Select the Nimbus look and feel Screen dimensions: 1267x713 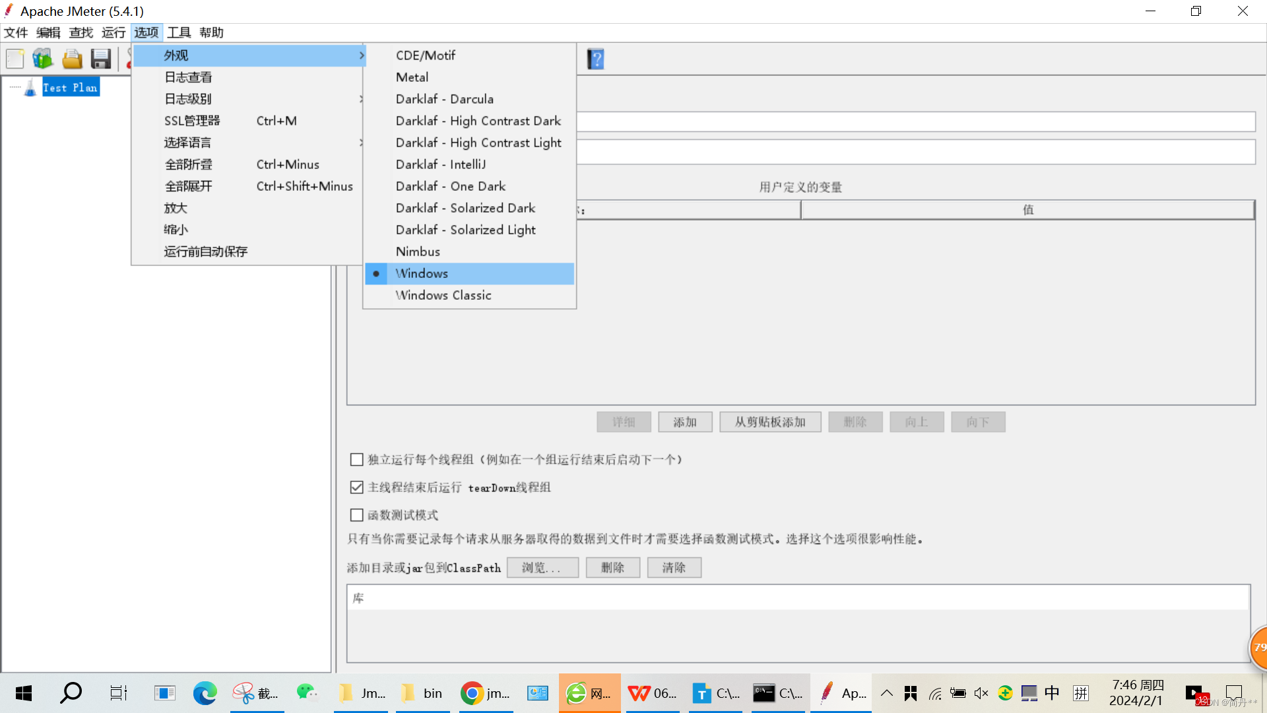tap(469, 252)
